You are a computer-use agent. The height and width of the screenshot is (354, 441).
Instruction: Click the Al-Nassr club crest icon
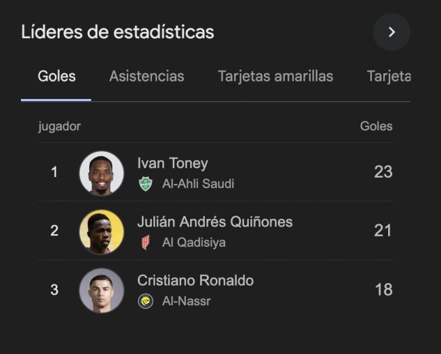tap(145, 301)
